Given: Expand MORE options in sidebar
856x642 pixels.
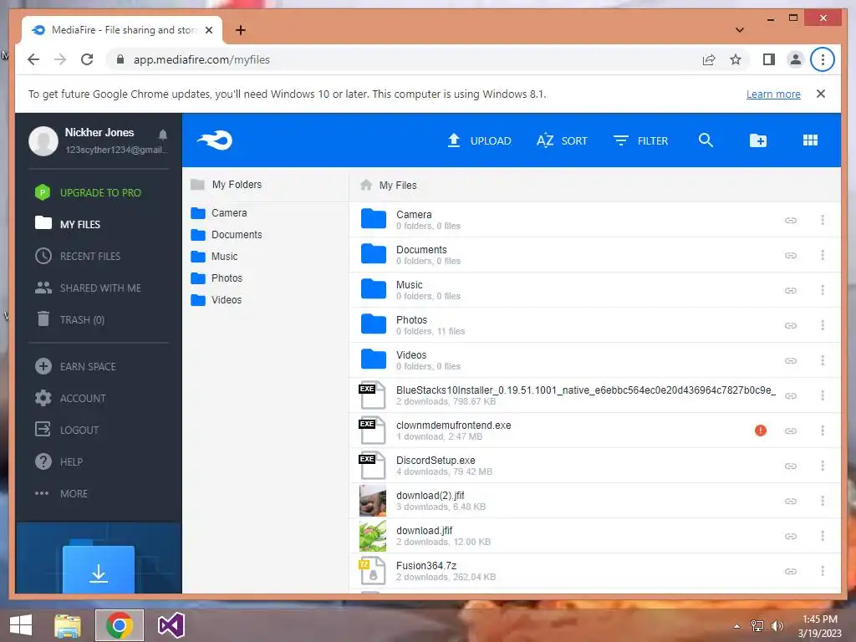Looking at the screenshot, I should click(x=61, y=493).
